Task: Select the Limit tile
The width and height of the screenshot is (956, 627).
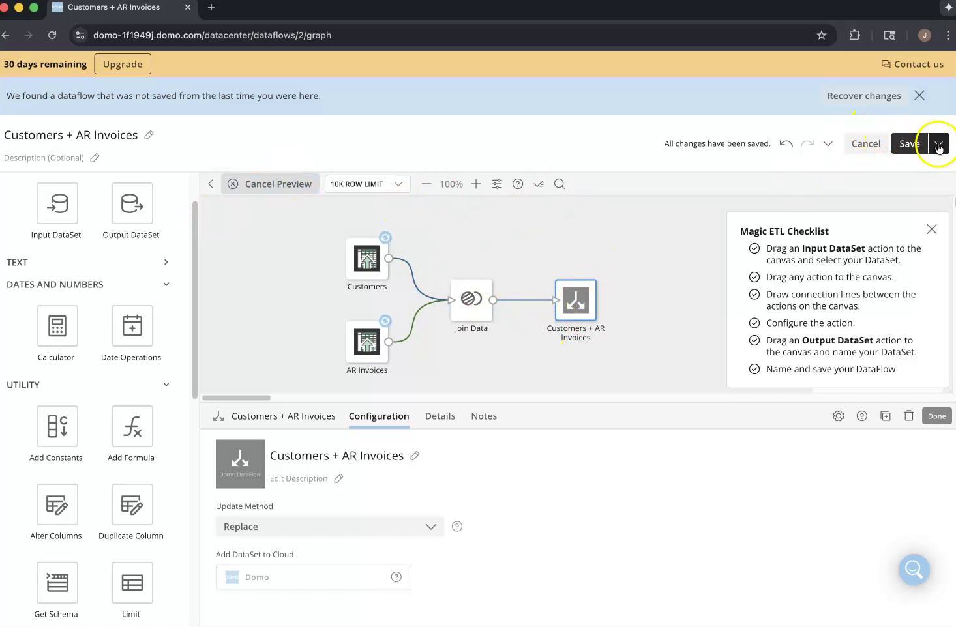Action: coord(132,583)
